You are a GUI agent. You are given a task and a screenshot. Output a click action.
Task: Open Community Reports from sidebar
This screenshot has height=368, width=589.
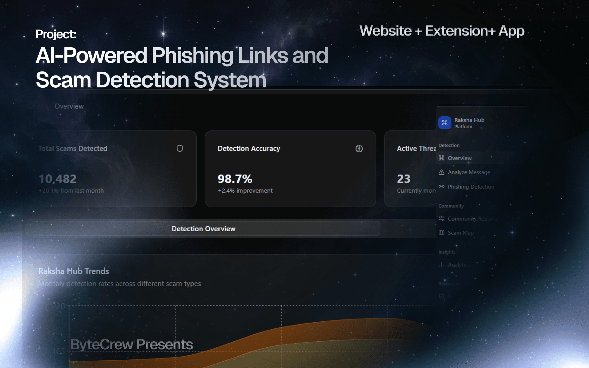point(472,219)
